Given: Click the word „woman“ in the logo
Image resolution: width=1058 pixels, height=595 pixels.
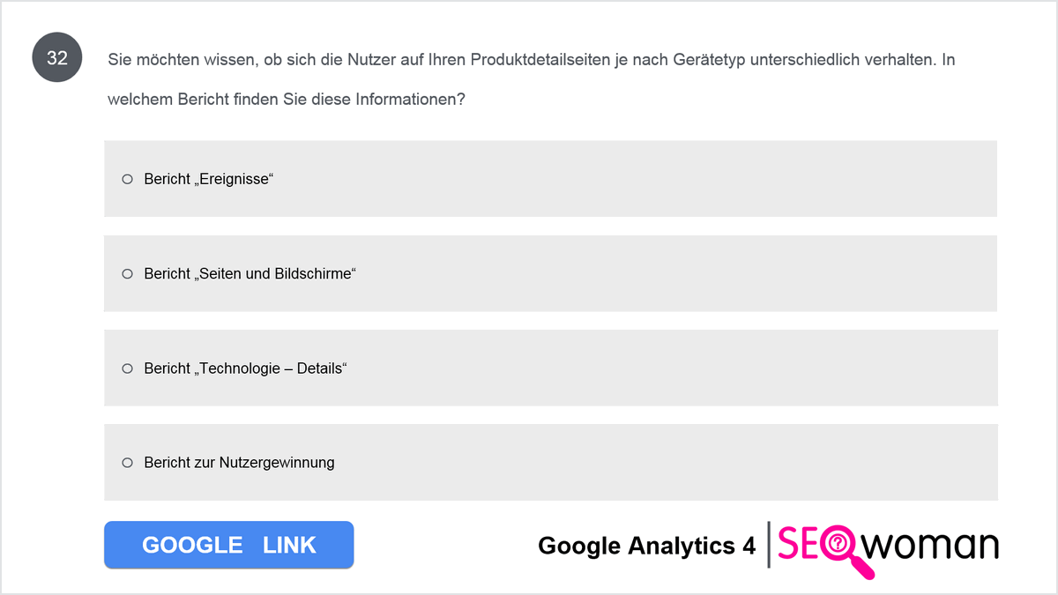Looking at the screenshot, I should point(931,547).
